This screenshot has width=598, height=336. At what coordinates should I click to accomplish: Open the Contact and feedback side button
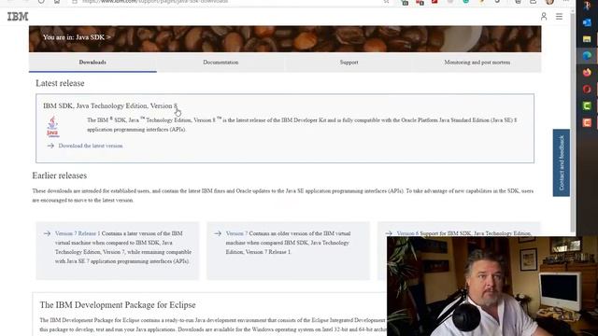[562, 162]
